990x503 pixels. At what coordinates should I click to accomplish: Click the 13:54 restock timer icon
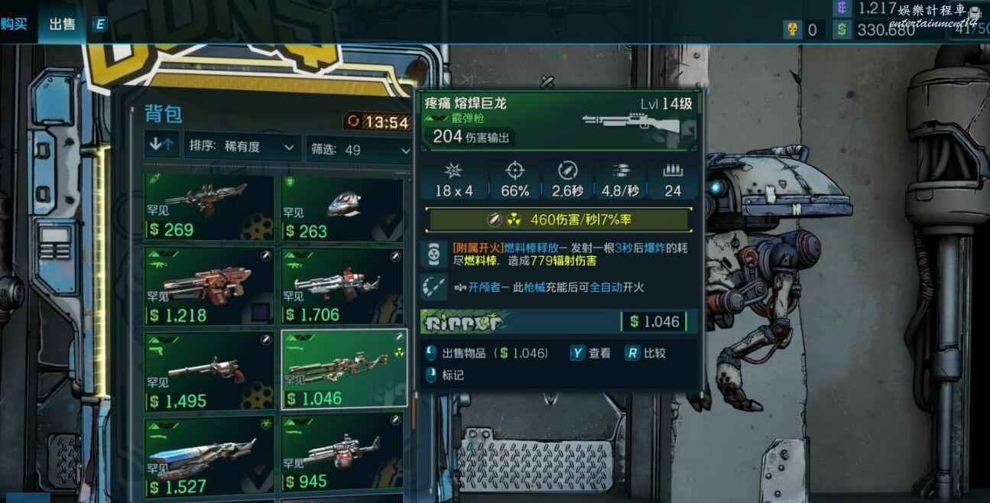[x=353, y=121]
